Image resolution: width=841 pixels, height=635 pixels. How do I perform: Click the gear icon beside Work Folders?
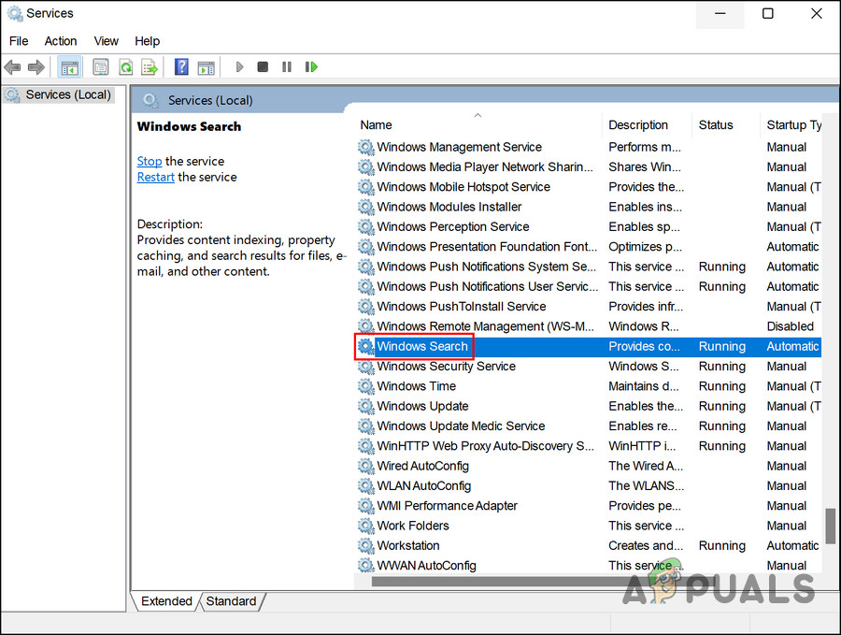click(365, 526)
